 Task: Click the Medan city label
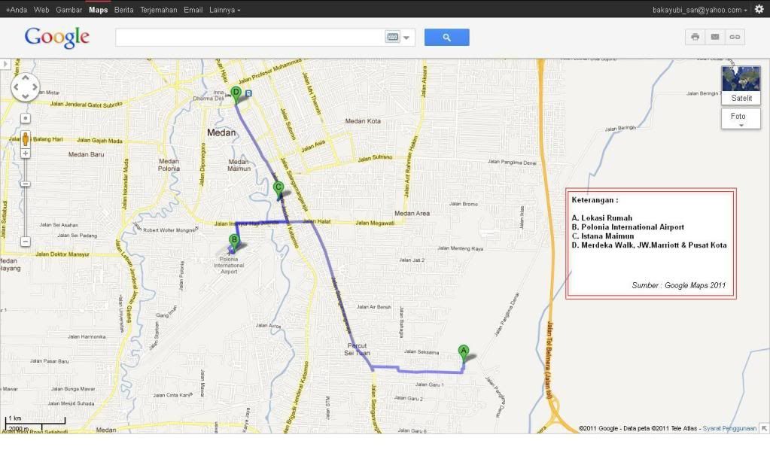point(221,132)
